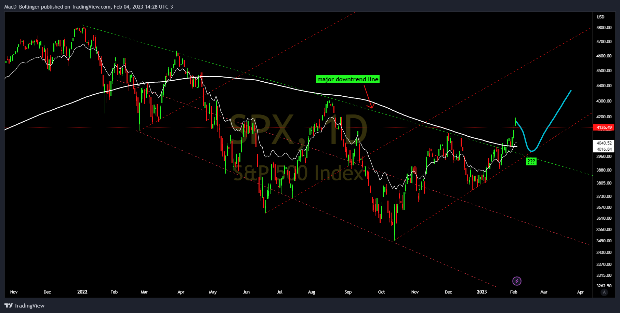Click the 4800.00 price axis label

click(604, 27)
